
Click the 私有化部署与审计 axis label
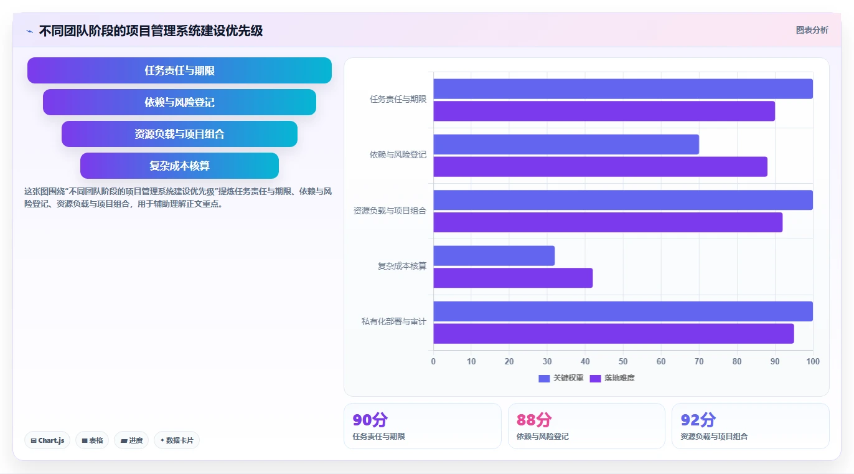pyautogui.click(x=394, y=322)
